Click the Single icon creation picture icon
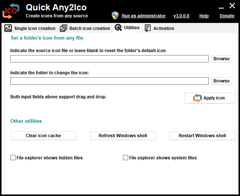This screenshot has height=196, width=240. [8, 28]
